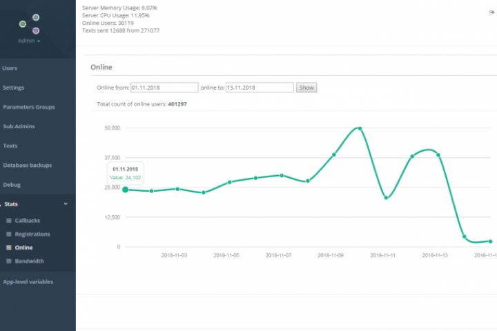Open Parameters Groups page

(x=28, y=107)
